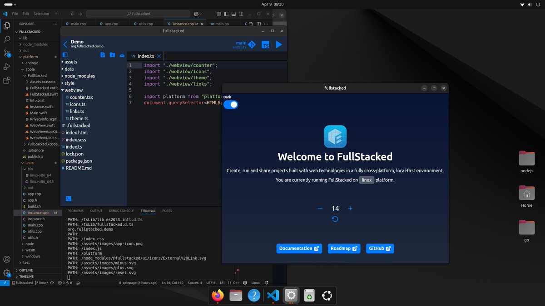This screenshot has width=545, height=306.
Task: Switch to the main.go tab
Action: coord(222,24)
